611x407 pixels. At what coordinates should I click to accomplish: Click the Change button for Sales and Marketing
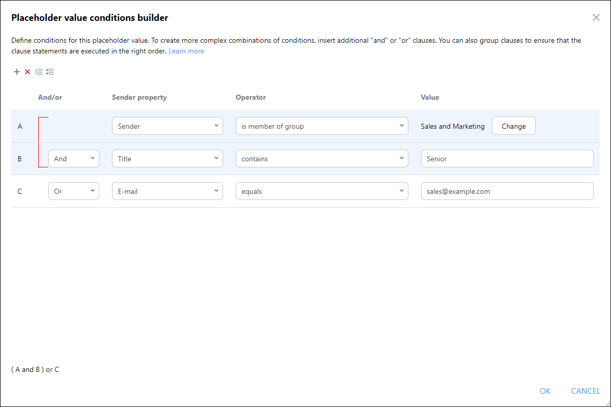[514, 126]
